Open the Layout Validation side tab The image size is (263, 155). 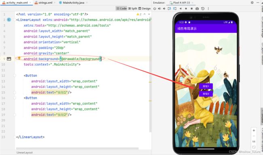point(262,54)
